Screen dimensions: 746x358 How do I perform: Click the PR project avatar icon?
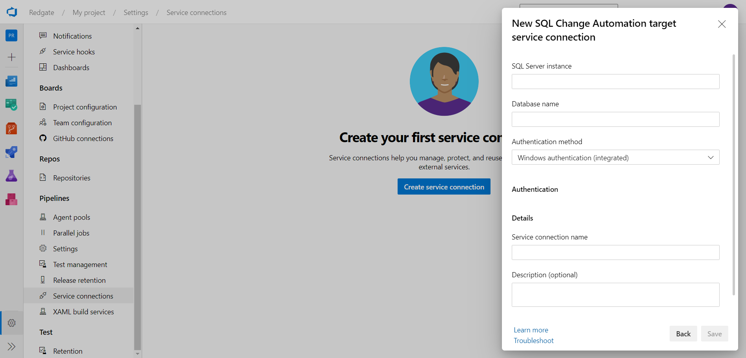click(11, 35)
